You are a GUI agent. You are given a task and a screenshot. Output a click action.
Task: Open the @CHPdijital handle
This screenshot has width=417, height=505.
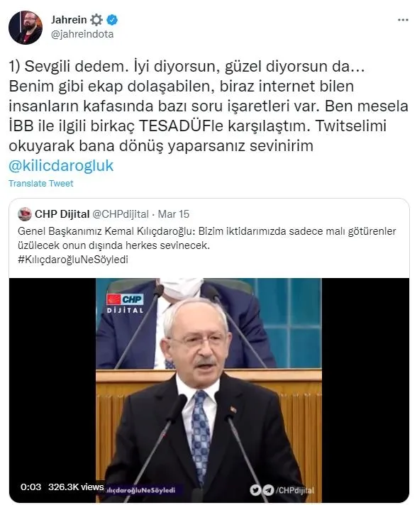click(121, 214)
